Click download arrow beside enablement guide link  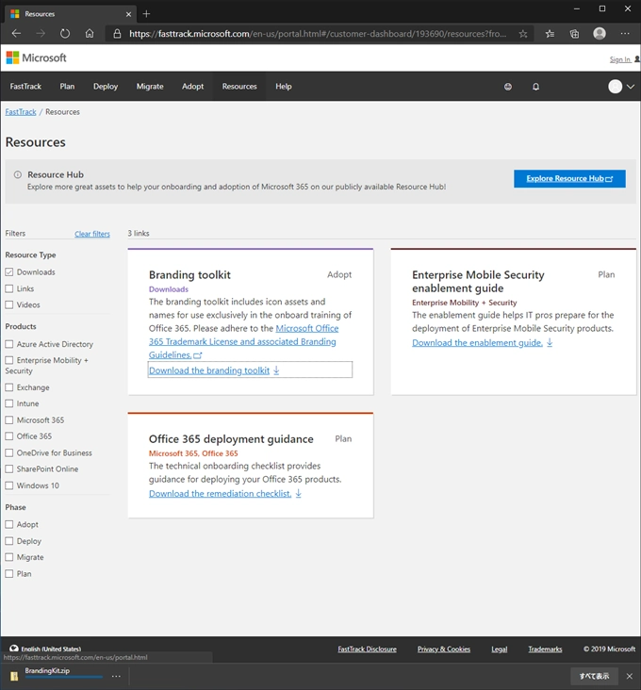[x=550, y=342]
